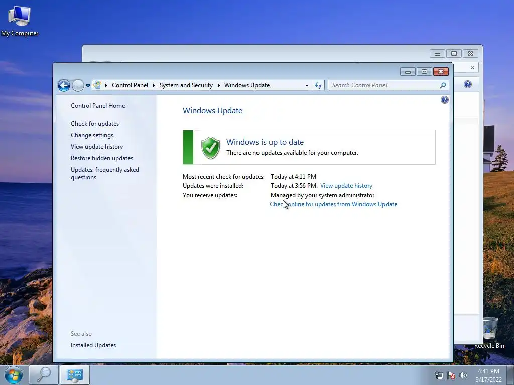Viewport: 514px width, 385px height.
Task: Expand arrow after System and Security breadcrumb
Action: click(x=219, y=85)
